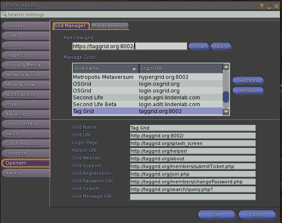Click the Grid Password URI field
282x223 pixels.
(x=192, y=182)
